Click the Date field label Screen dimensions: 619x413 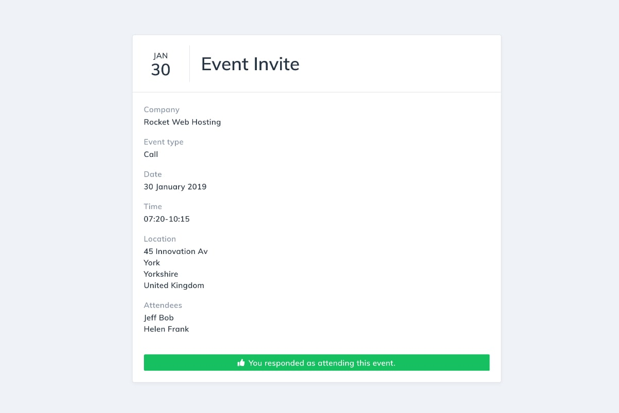click(153, 174)
